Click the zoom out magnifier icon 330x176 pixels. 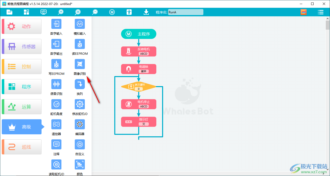[95, 12]
